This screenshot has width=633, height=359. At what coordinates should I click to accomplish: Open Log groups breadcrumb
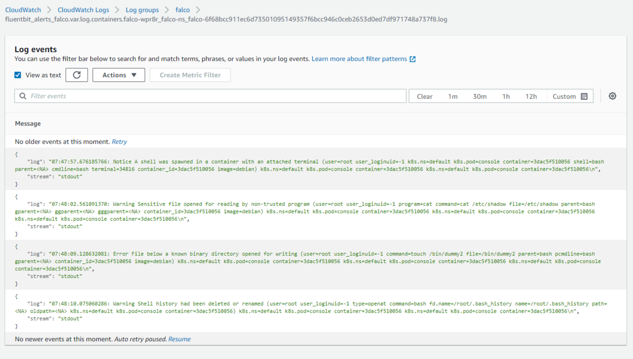[142, 10]
